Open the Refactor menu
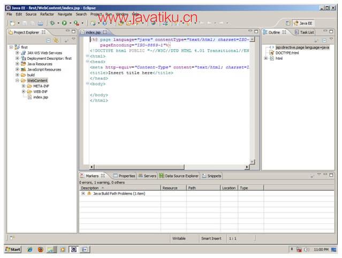 (x=47, y=14)
